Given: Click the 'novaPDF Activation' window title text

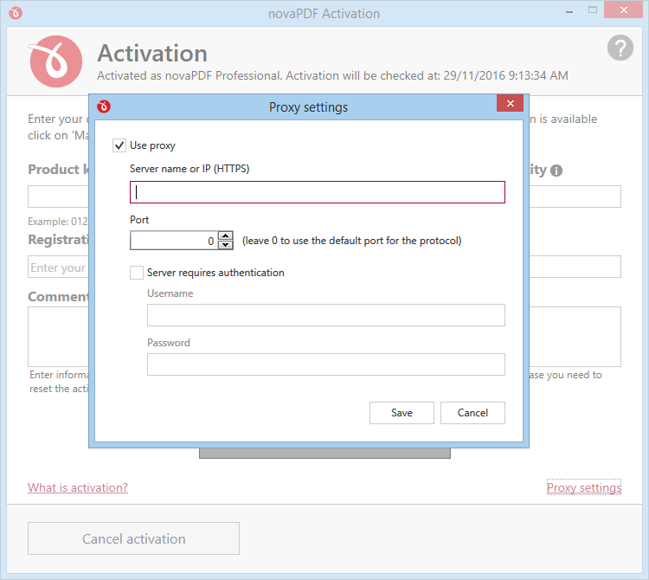Looking at the screenshot, I should click(x=324, y=14).
